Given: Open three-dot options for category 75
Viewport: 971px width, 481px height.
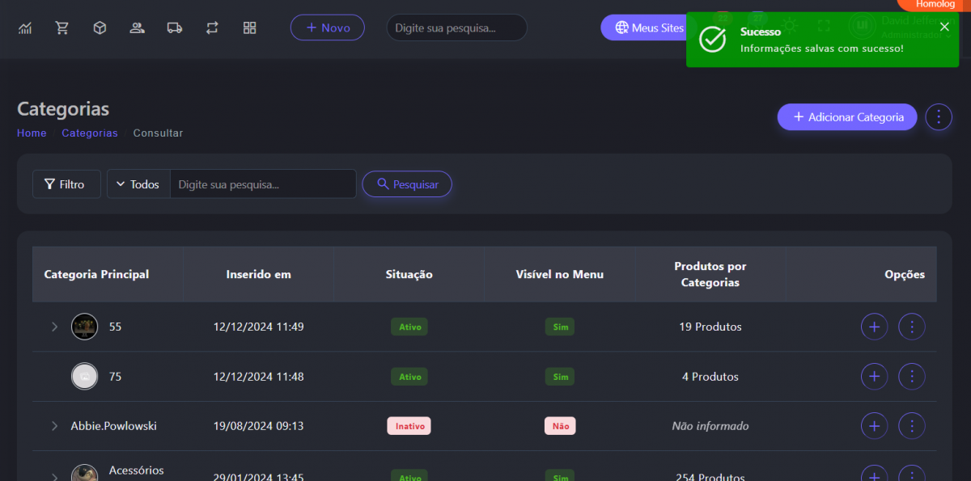Looking at the screenshot, I should 912,377.
